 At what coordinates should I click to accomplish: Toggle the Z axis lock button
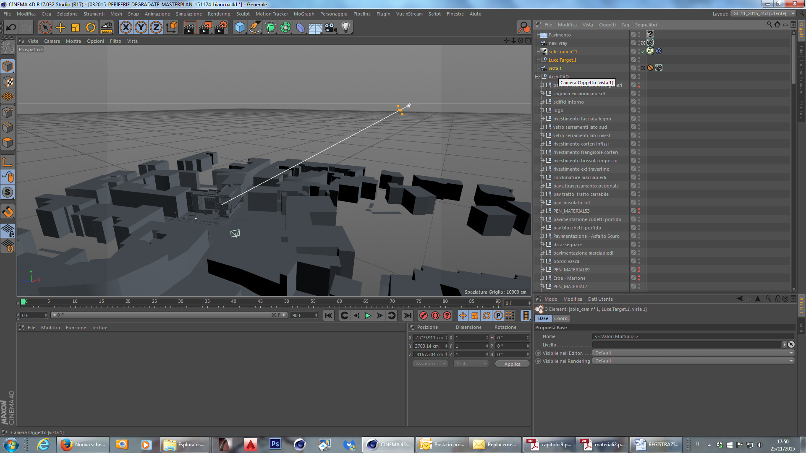156,28
